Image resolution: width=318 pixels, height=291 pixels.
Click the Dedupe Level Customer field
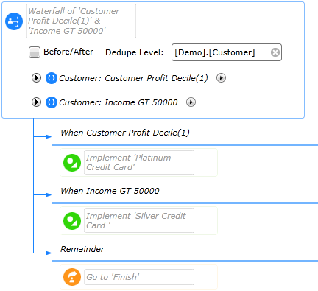(x=227, y=52)
